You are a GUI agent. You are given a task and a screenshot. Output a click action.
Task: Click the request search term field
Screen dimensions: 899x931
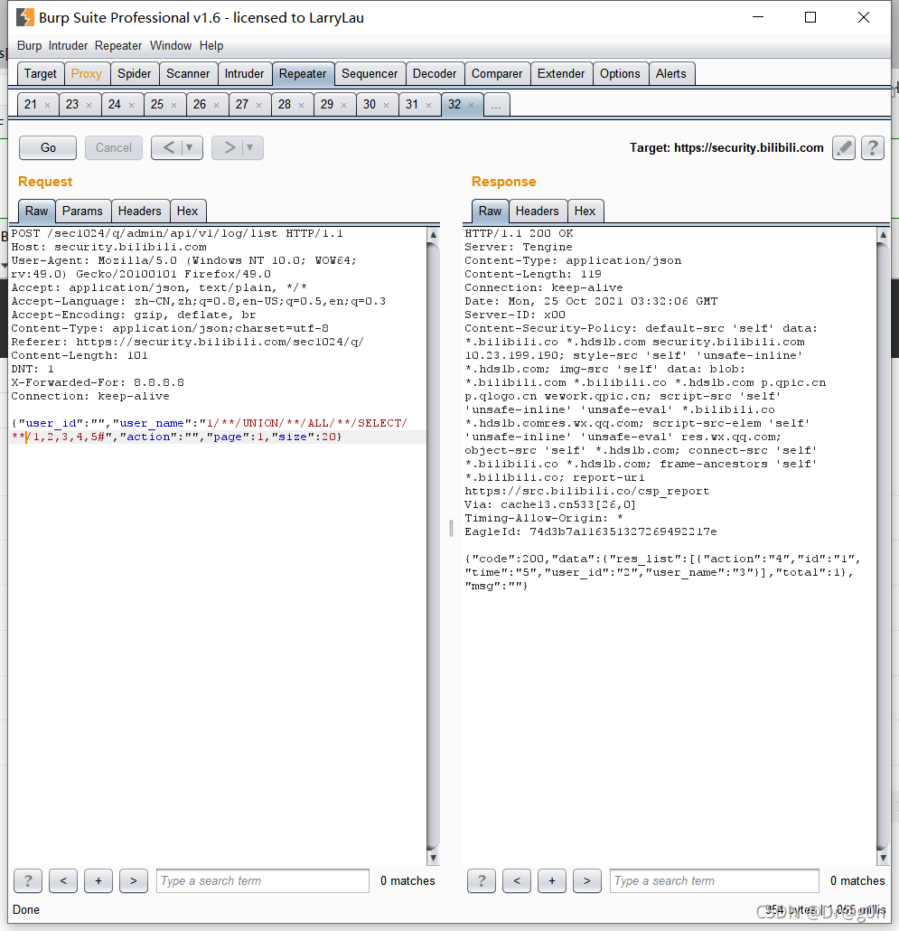click(263, 880)
